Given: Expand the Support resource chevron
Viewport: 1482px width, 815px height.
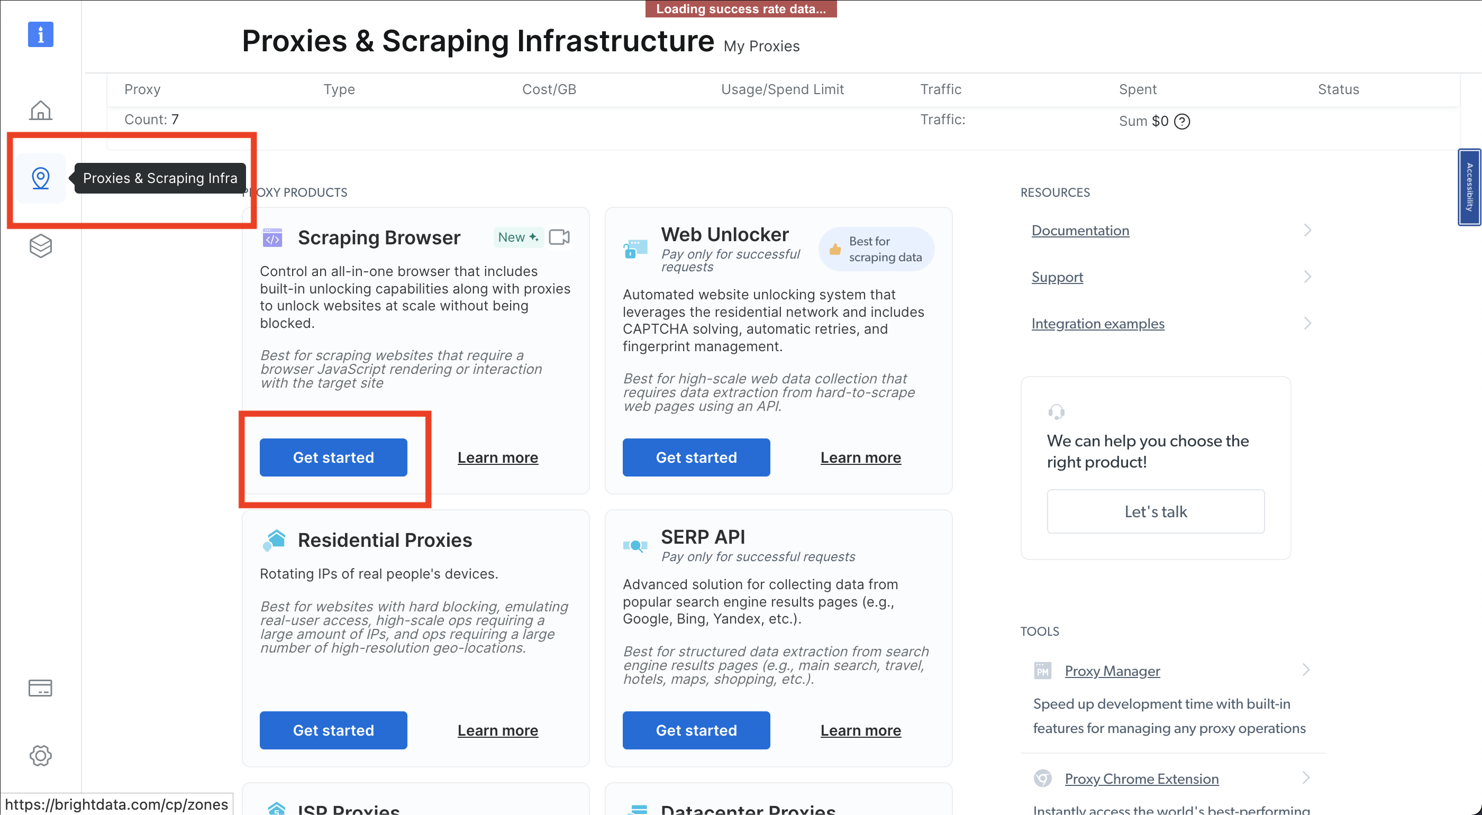Looking at the screenshot, I should pyautogui.click(x=1308, y=277).
